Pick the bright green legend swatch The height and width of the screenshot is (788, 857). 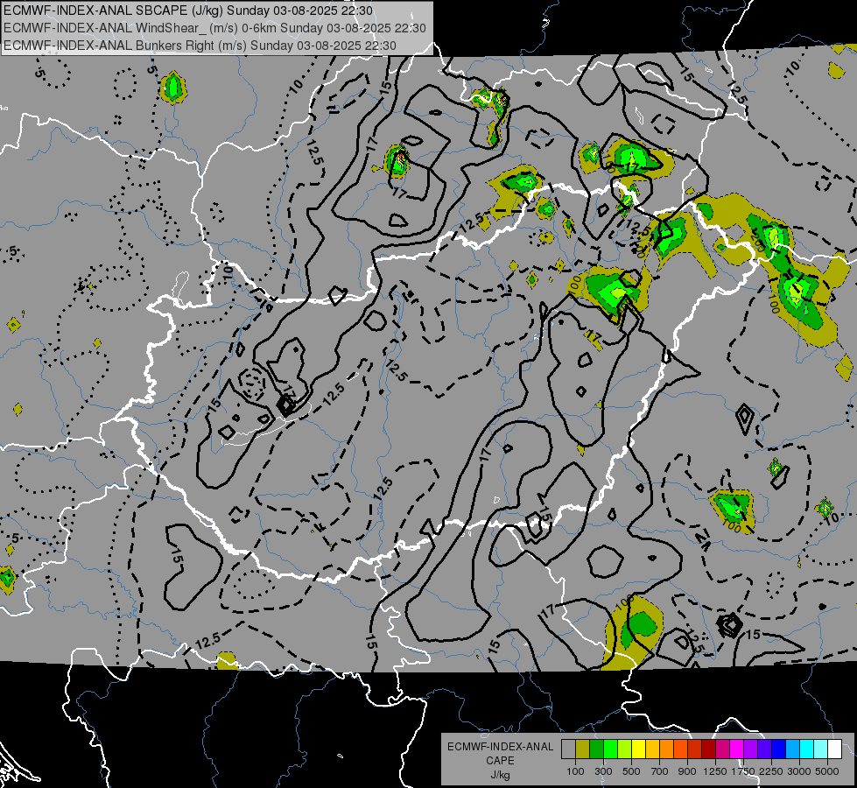(x=610, y=749)
